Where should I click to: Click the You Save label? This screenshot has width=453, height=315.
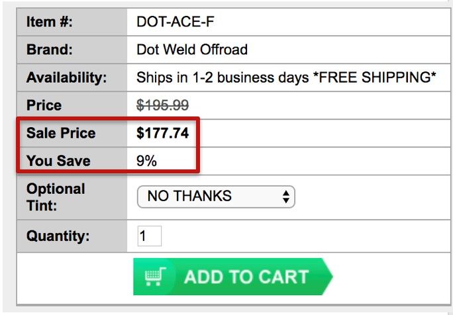[58, 161]
